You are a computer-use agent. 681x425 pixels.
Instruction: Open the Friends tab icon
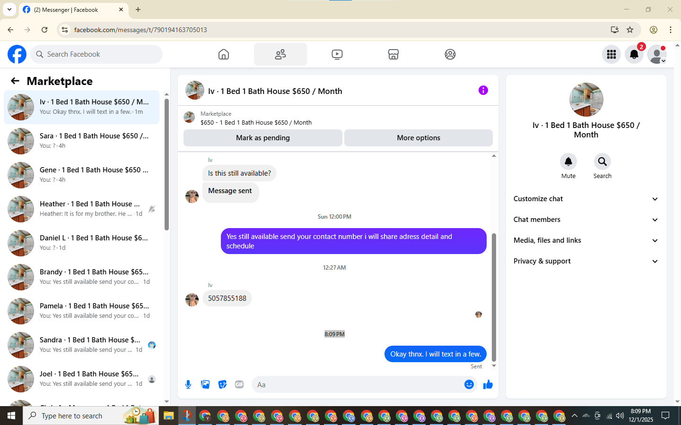pyautogui.click(x=280, y=54)
